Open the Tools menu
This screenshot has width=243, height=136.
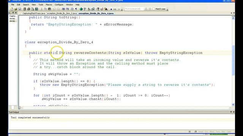coord(41,5)
